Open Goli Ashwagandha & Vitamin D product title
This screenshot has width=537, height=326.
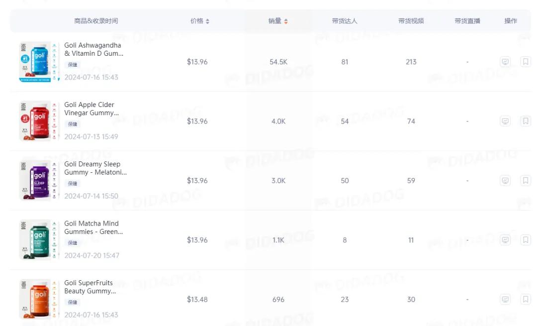pos(93,49)
